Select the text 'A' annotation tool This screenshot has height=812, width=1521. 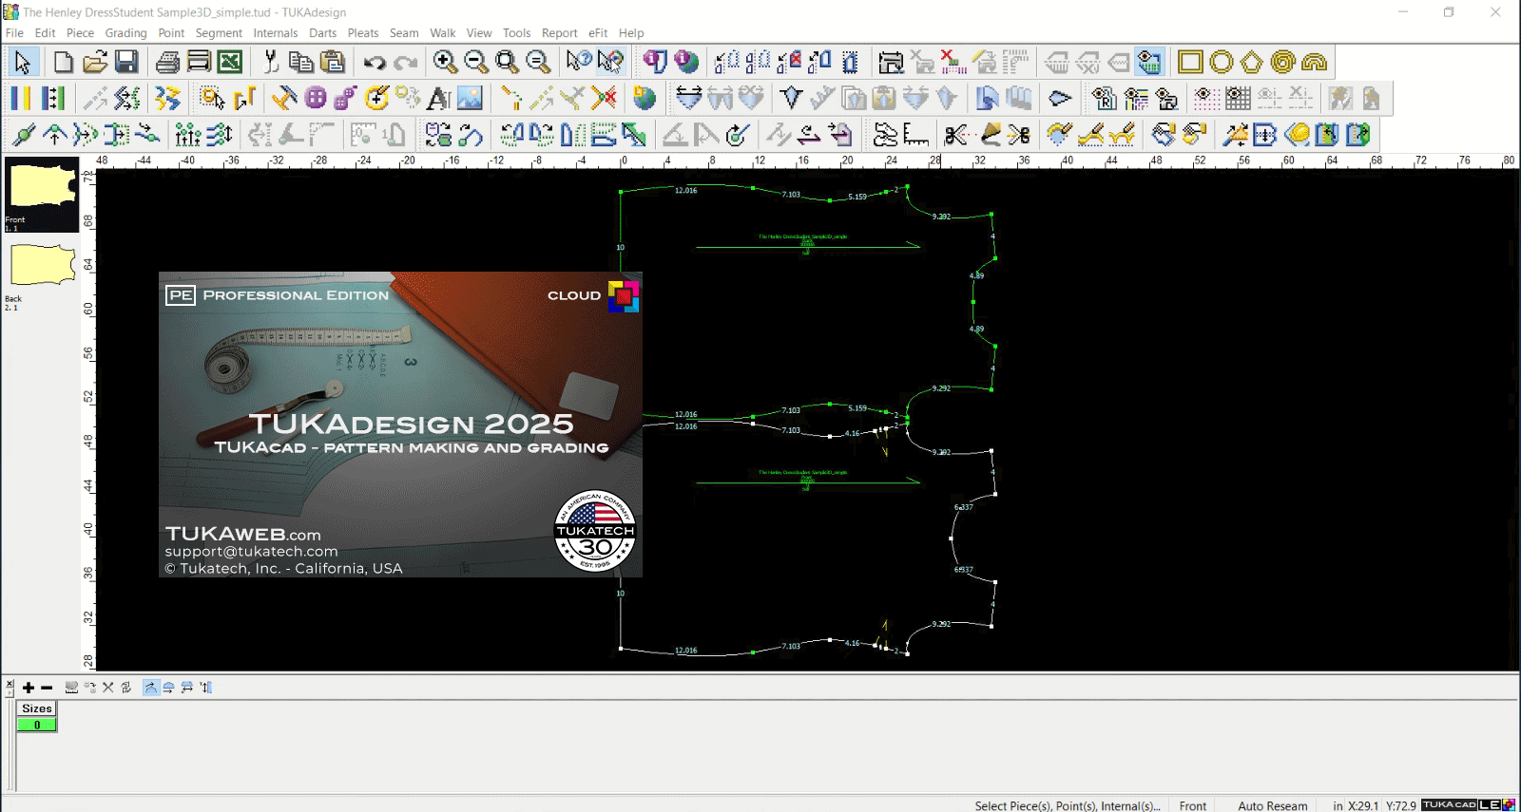coord(439,98)
